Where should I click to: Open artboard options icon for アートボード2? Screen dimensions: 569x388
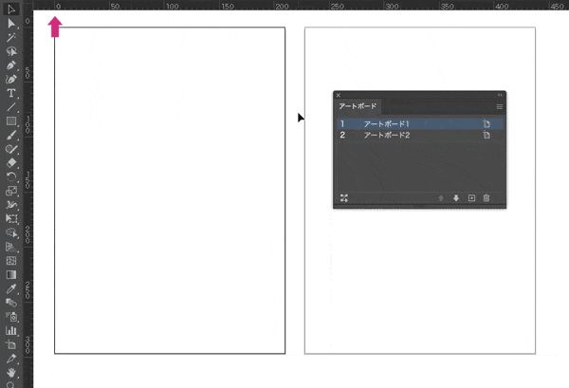487,136
